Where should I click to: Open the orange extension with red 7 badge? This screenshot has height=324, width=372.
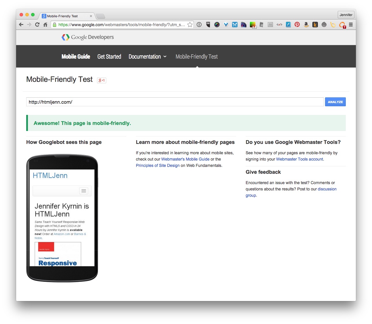tap(342, 25)
